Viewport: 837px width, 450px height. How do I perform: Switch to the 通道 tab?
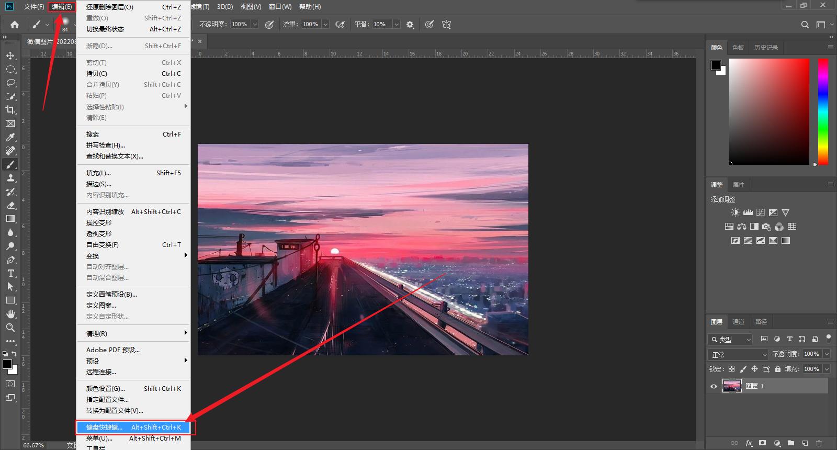[738, 322]
